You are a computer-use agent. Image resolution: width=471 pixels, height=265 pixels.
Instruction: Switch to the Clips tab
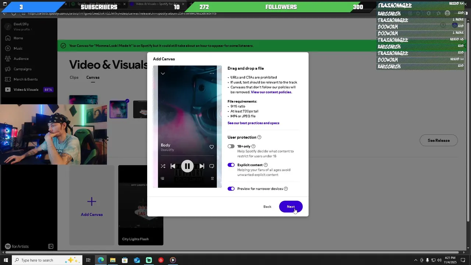(74, 77)
